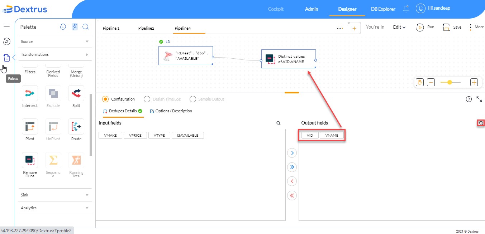This screenshot has width=485, height=234.
Task: Select the UnPivot transformation icon
Action: click(x=53, y=127)
